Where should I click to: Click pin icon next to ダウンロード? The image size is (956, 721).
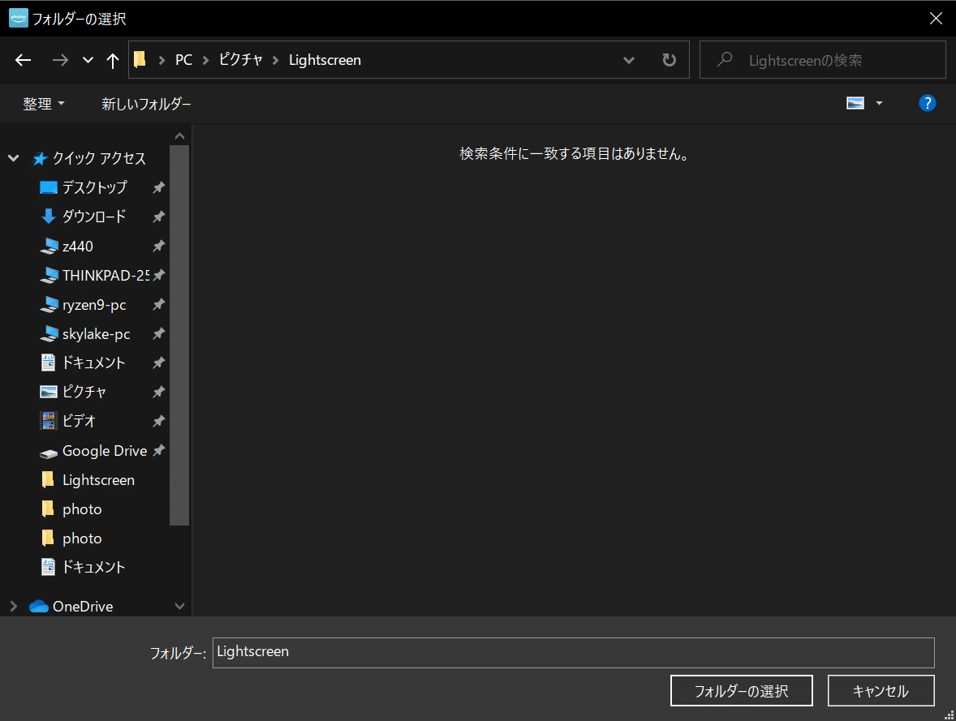tap(158, 217)
